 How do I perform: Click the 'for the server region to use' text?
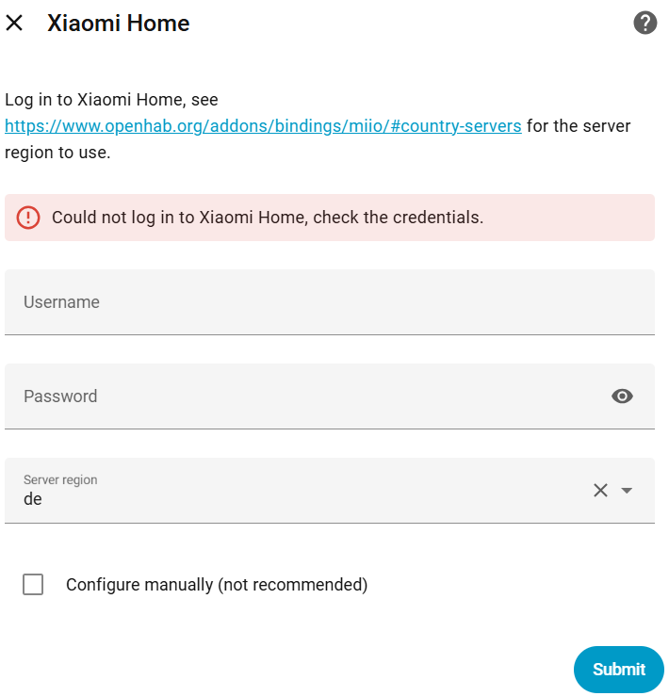click(578, 126)
